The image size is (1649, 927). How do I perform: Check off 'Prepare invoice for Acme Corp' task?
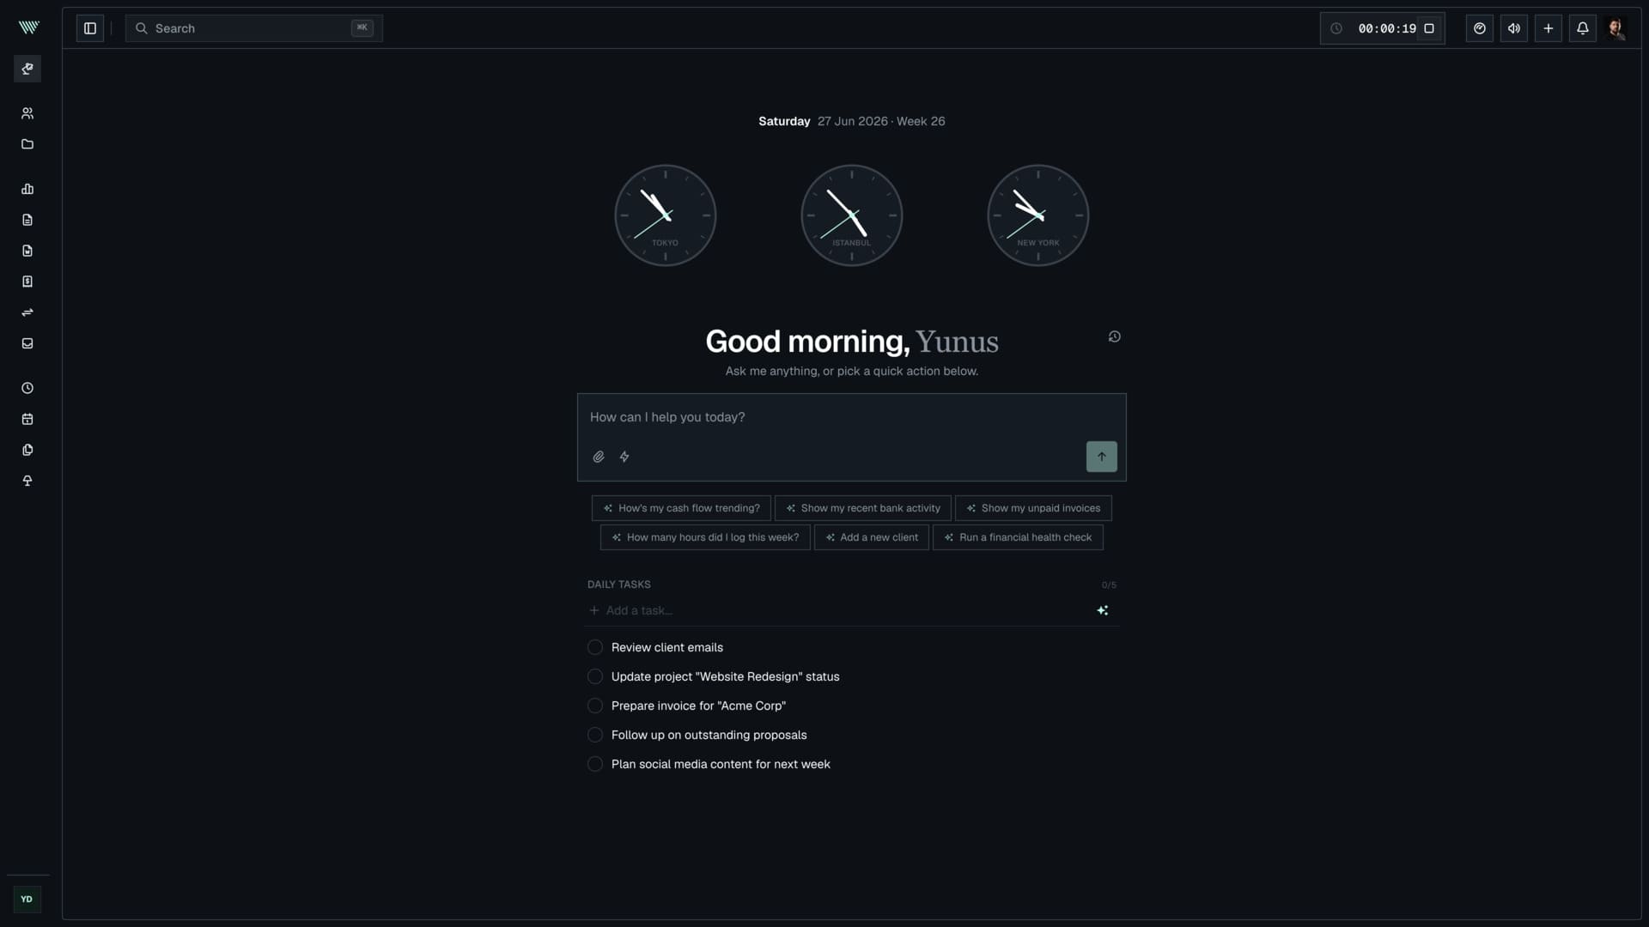pos(595,706)
